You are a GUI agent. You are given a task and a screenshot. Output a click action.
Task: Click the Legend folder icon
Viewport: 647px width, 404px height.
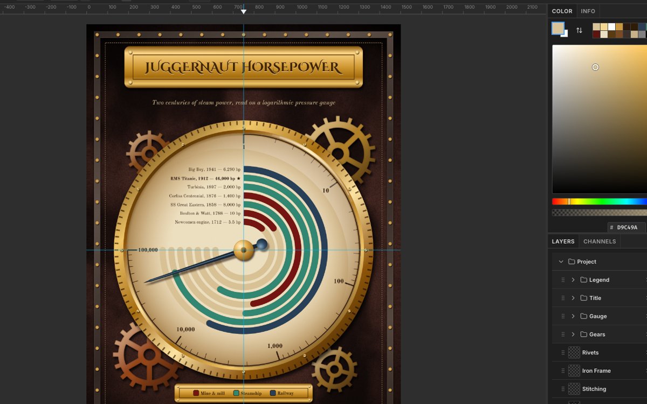coord(583,280)
